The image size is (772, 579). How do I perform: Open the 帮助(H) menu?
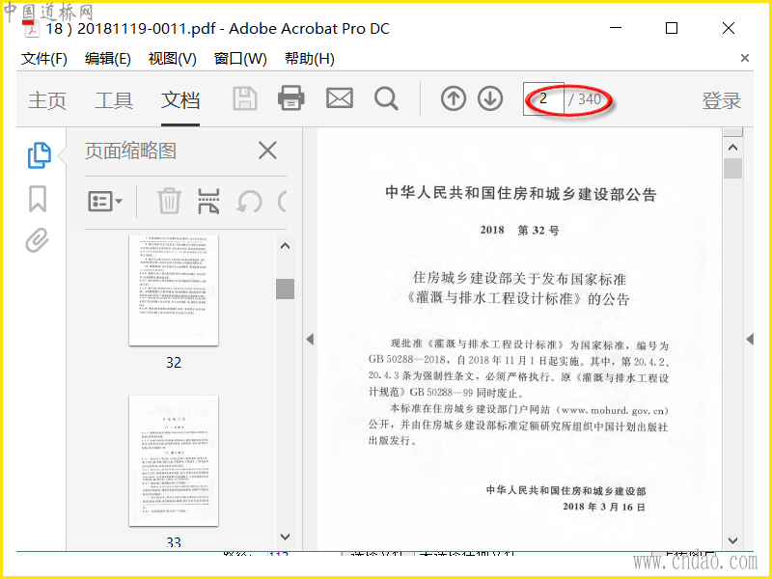309,59
